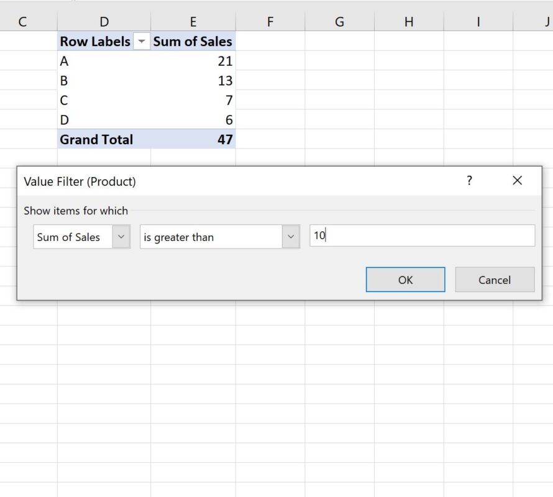
Task: Expand the Sum of Sales field dropdown
Action: pyautogui.click(x=121, y=237)
